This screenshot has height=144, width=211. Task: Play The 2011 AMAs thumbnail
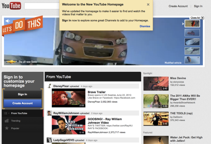(156, 101)
